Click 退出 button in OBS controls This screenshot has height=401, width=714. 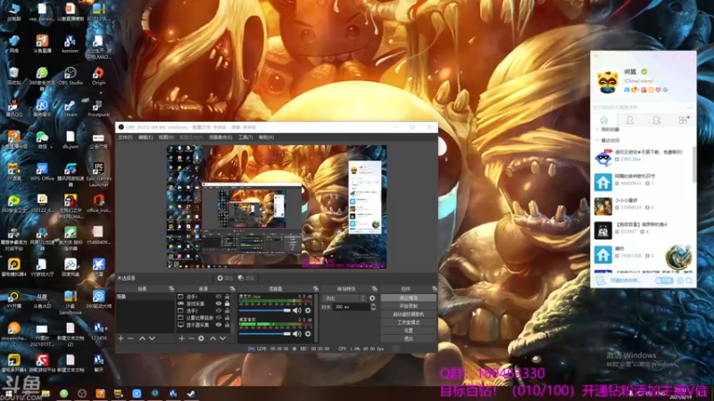pos(409,339)
